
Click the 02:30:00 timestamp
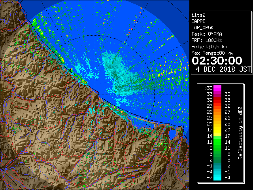click(x=217, y=61)
